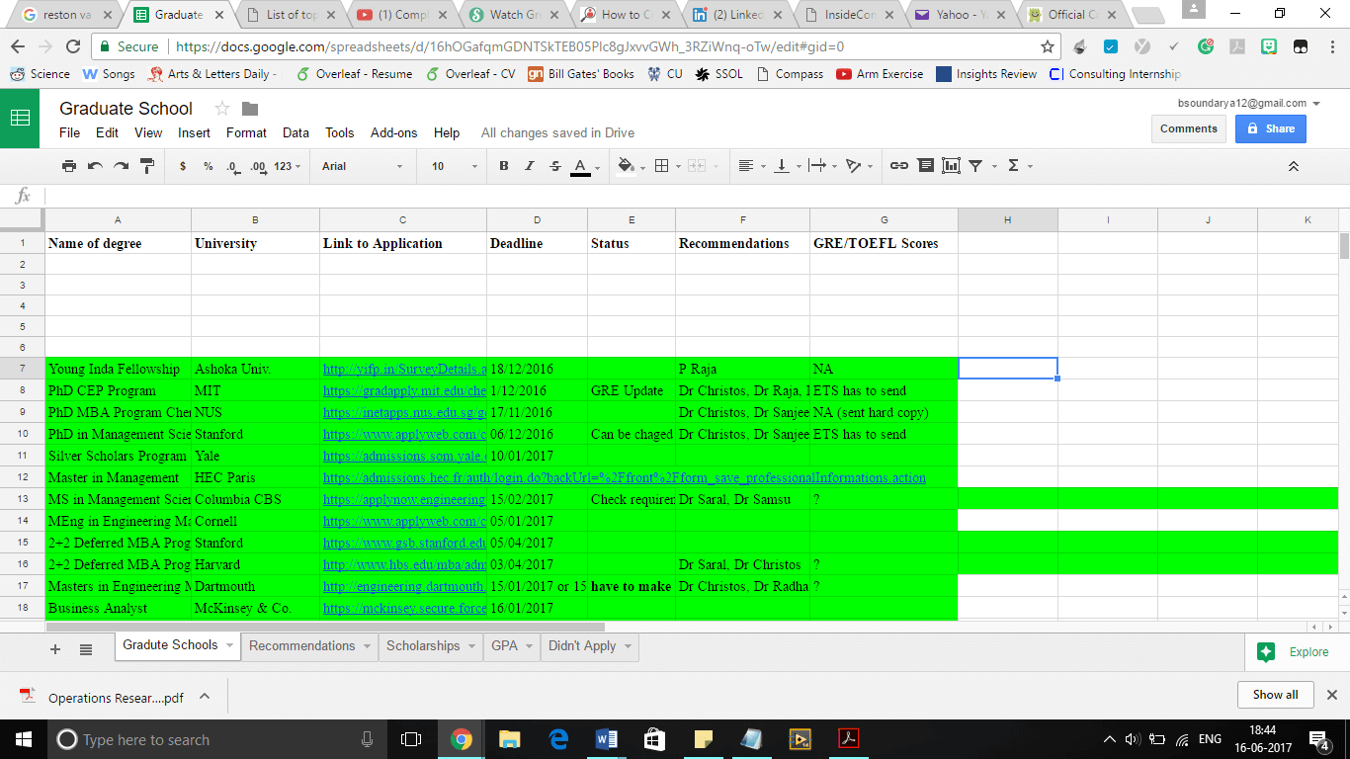Undo the last action

[95, 166]
